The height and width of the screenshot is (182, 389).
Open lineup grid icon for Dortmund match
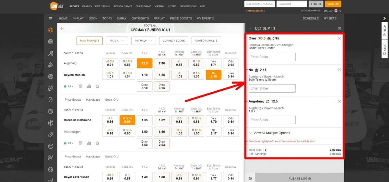point(81,143)
